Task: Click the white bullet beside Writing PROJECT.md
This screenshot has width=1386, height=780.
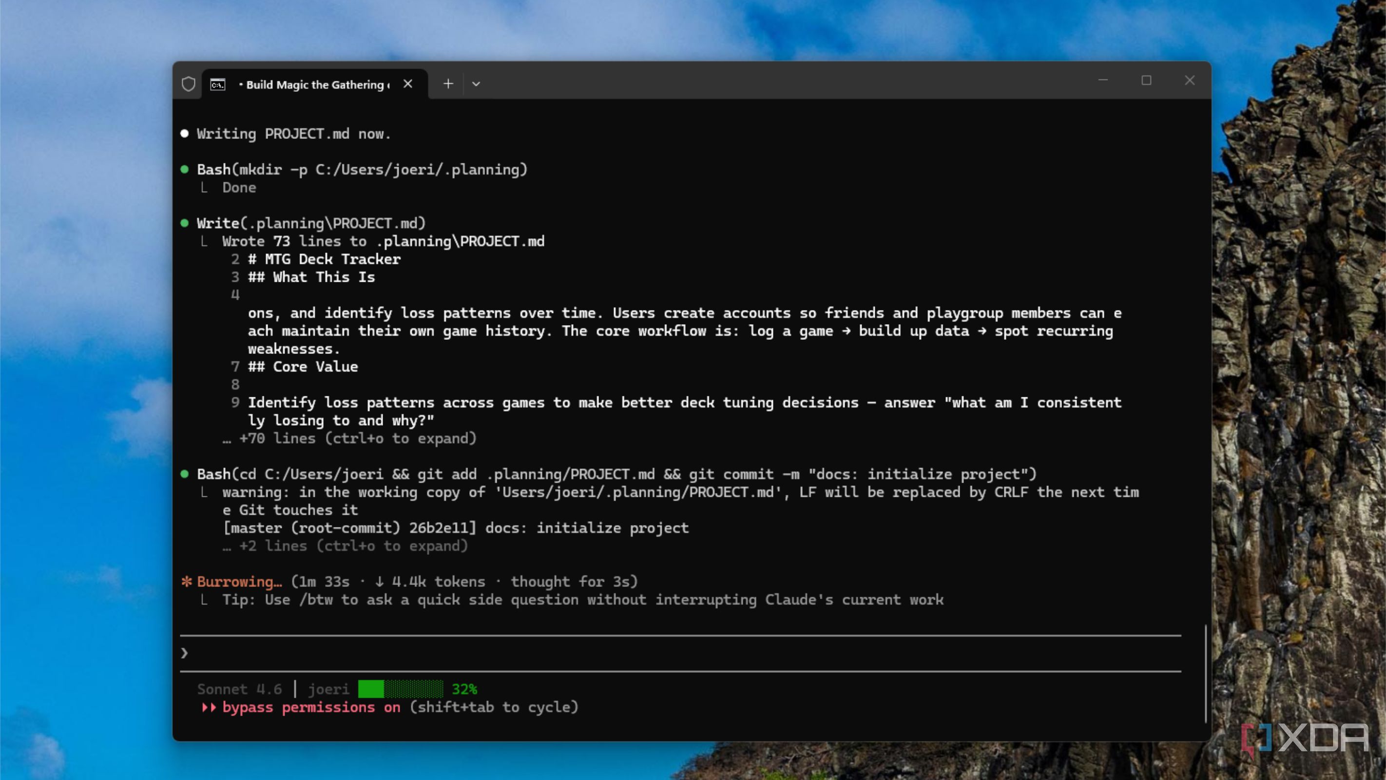Action: 185,134
